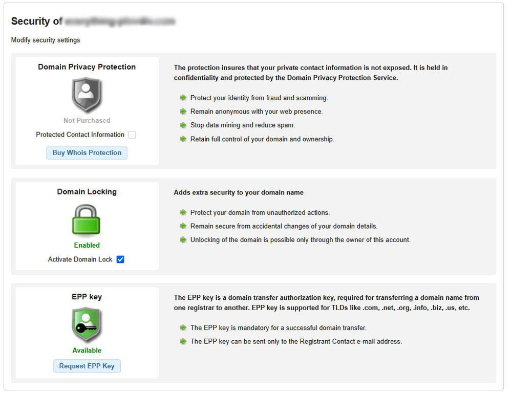Viewport: 512px width, 395px height.
Task: Click the green arrow beside 'Stop data mining'
Action: (183, 125)
